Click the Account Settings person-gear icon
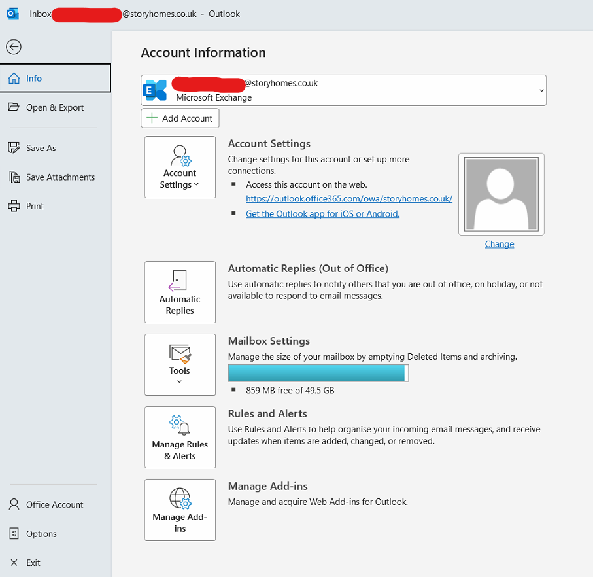 [x=180, y=156]
